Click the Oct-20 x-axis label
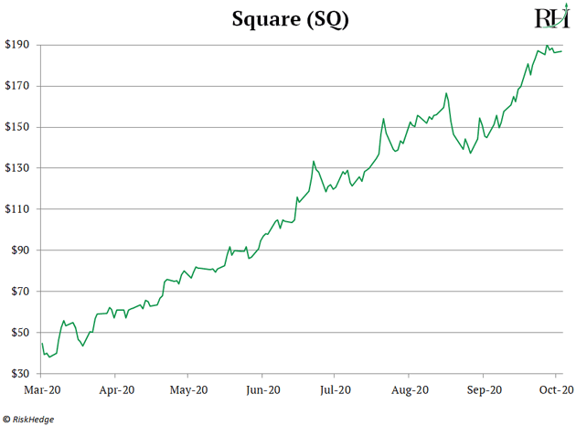 point(556,390)
